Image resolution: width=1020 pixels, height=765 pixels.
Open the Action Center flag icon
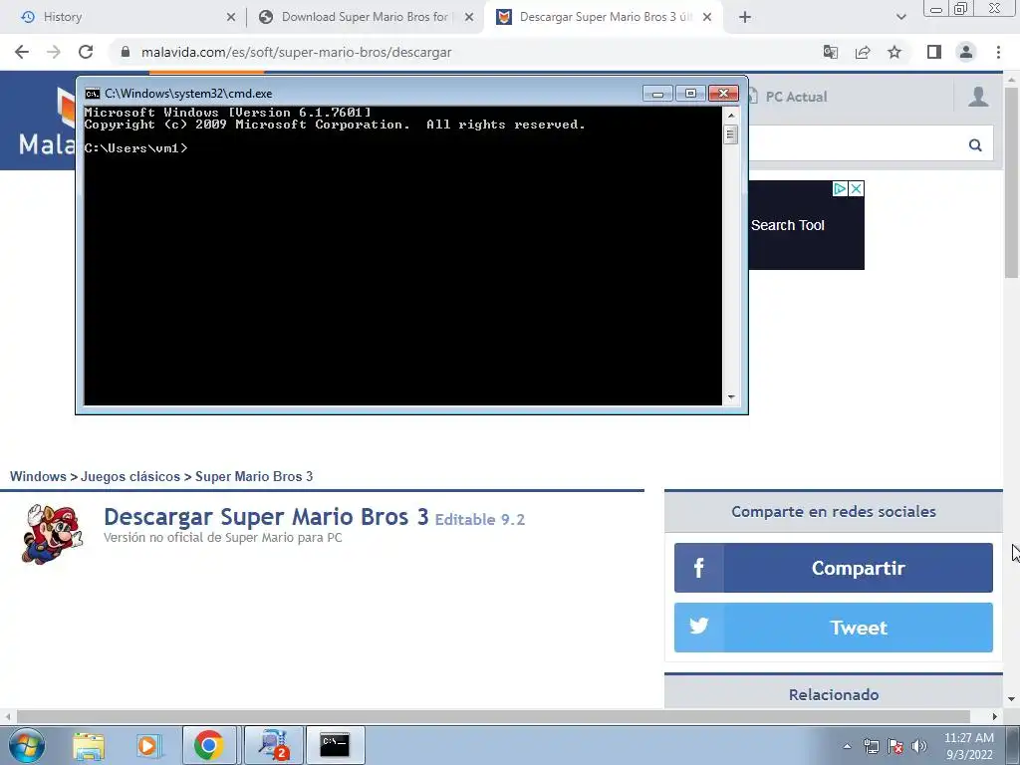coord(895,746)
